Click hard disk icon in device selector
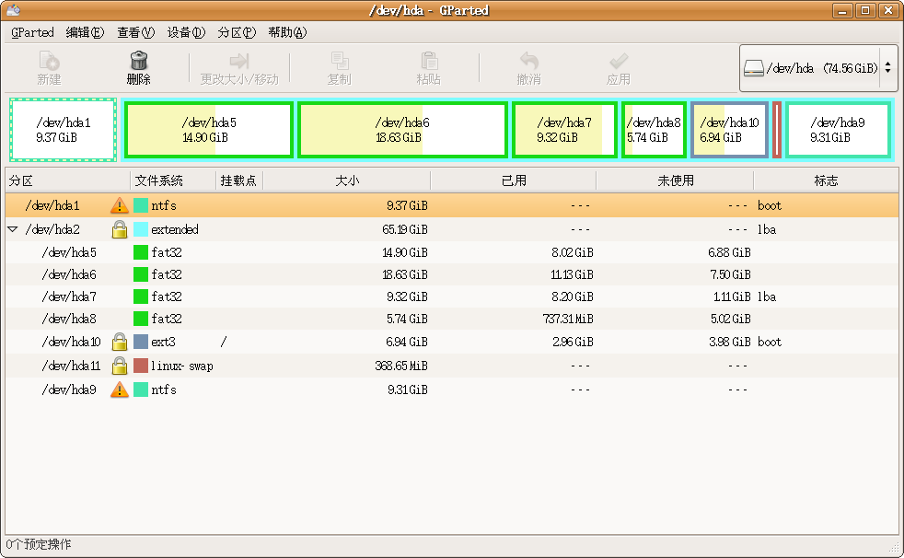The height and width of the screenshot is (558, 904). pos(754,68)
